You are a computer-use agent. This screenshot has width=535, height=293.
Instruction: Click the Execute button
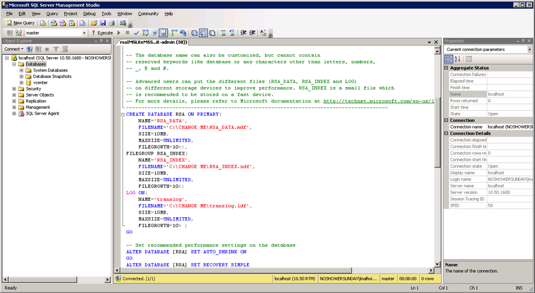tap(102, 33)
